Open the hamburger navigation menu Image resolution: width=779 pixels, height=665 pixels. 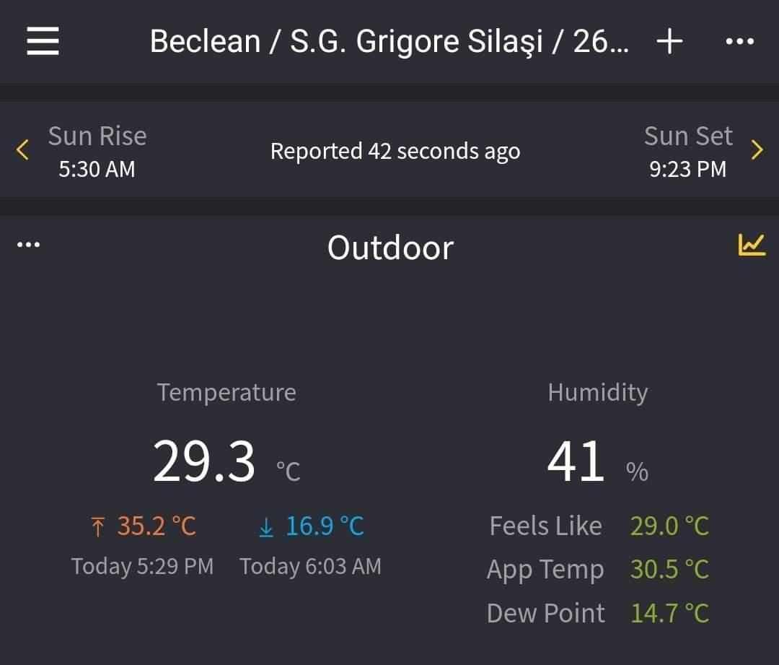point(43,40)
